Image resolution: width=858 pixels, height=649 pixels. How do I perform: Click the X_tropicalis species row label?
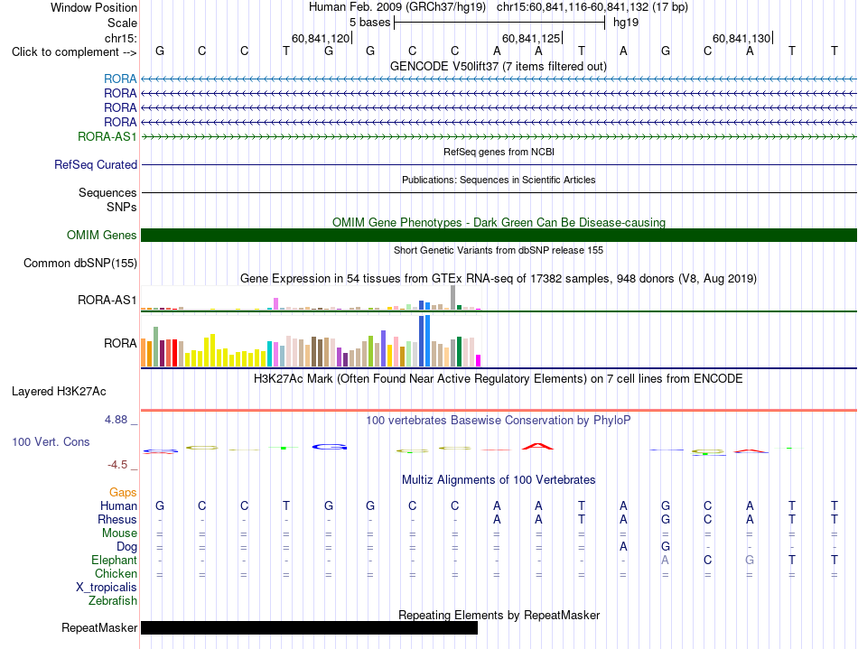coord(107,588)
